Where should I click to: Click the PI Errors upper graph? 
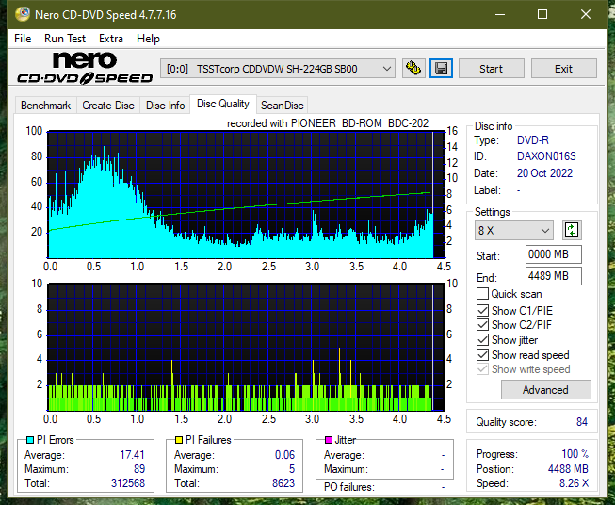[x=246, y=195]
